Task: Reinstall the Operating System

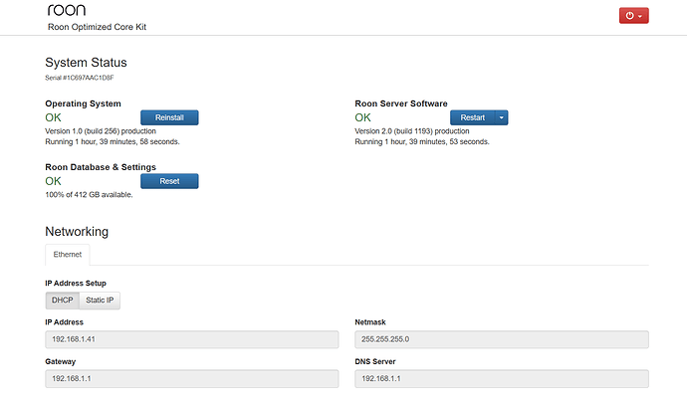Action: tap(169, 117)
